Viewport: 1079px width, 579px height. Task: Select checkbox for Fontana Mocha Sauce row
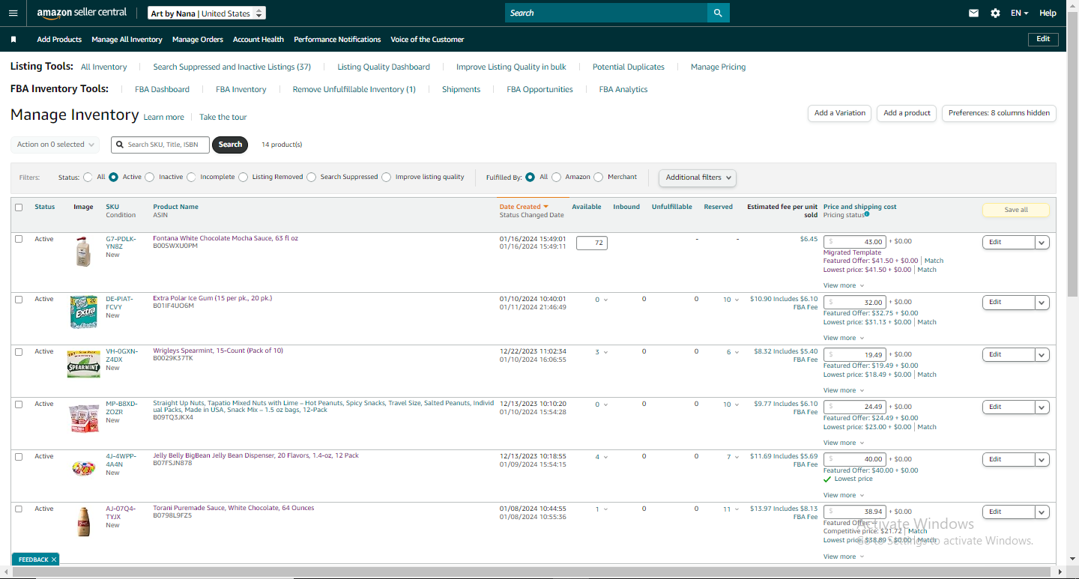(x=19, y=239)
